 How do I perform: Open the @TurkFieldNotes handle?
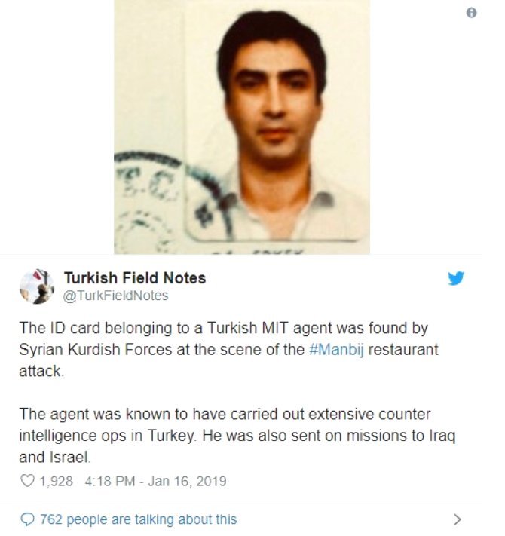(116, 296)
